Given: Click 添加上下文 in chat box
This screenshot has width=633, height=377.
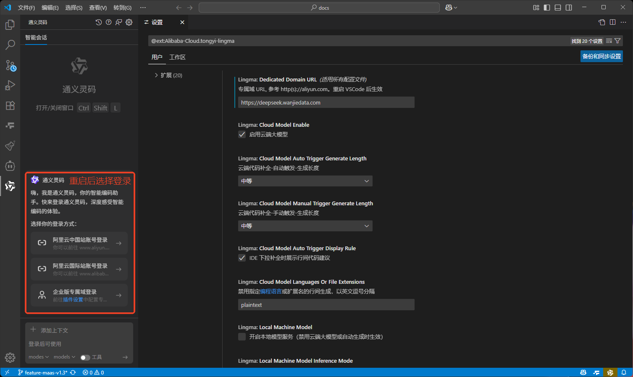Looking at the screenshot, I should [50, 330].
